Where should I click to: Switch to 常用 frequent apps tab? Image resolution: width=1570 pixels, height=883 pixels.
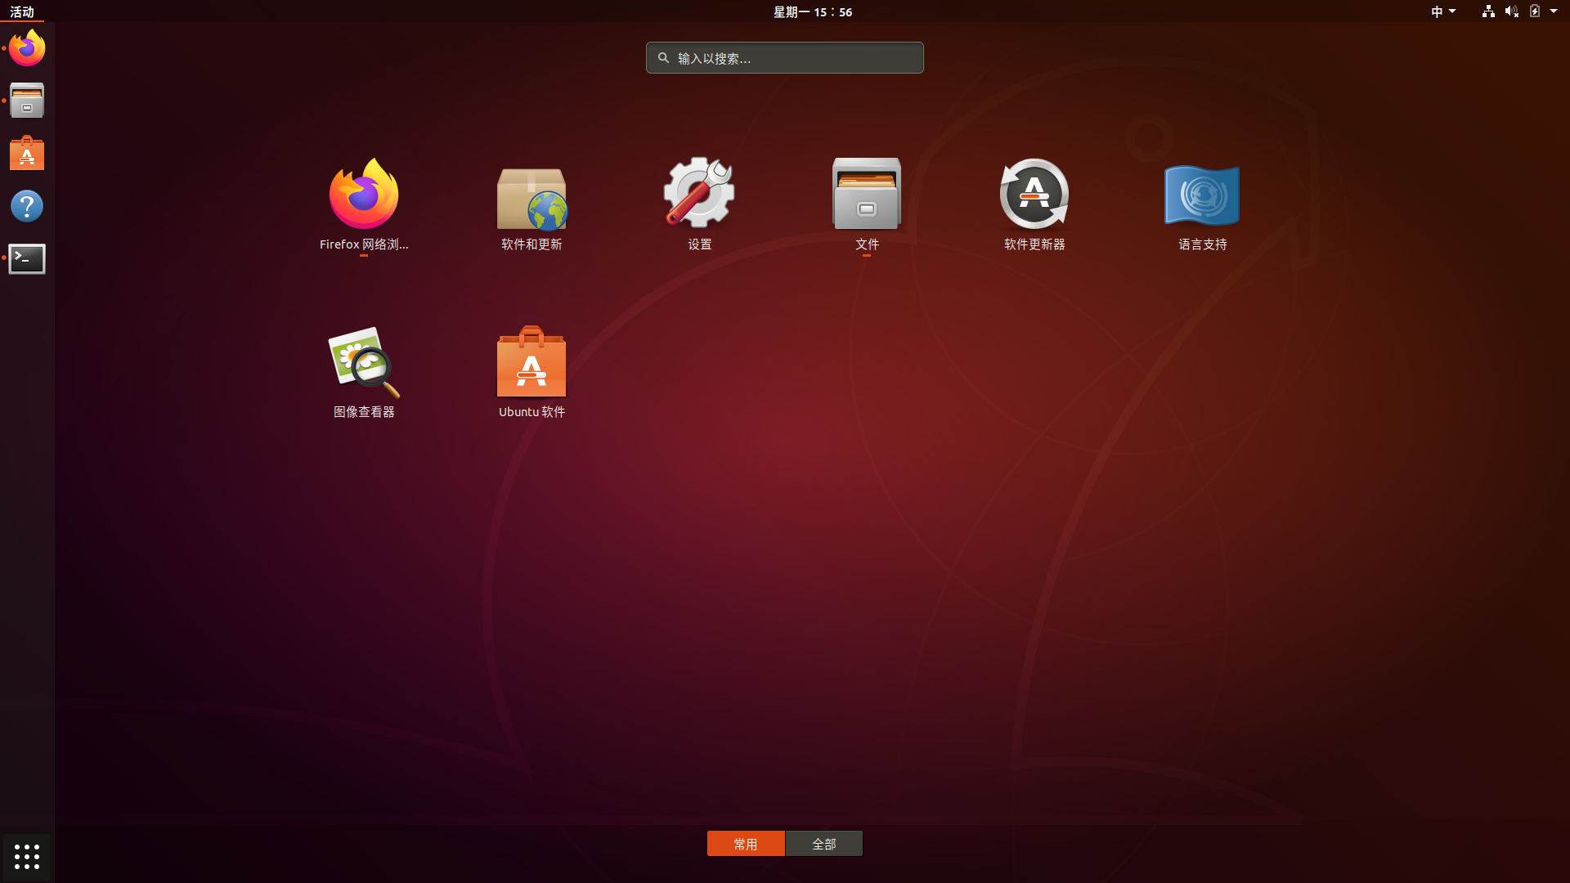(x=746, y=844)
